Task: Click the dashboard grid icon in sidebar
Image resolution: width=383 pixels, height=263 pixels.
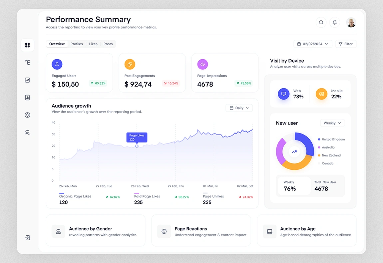Action: click(x=27, y=45)
